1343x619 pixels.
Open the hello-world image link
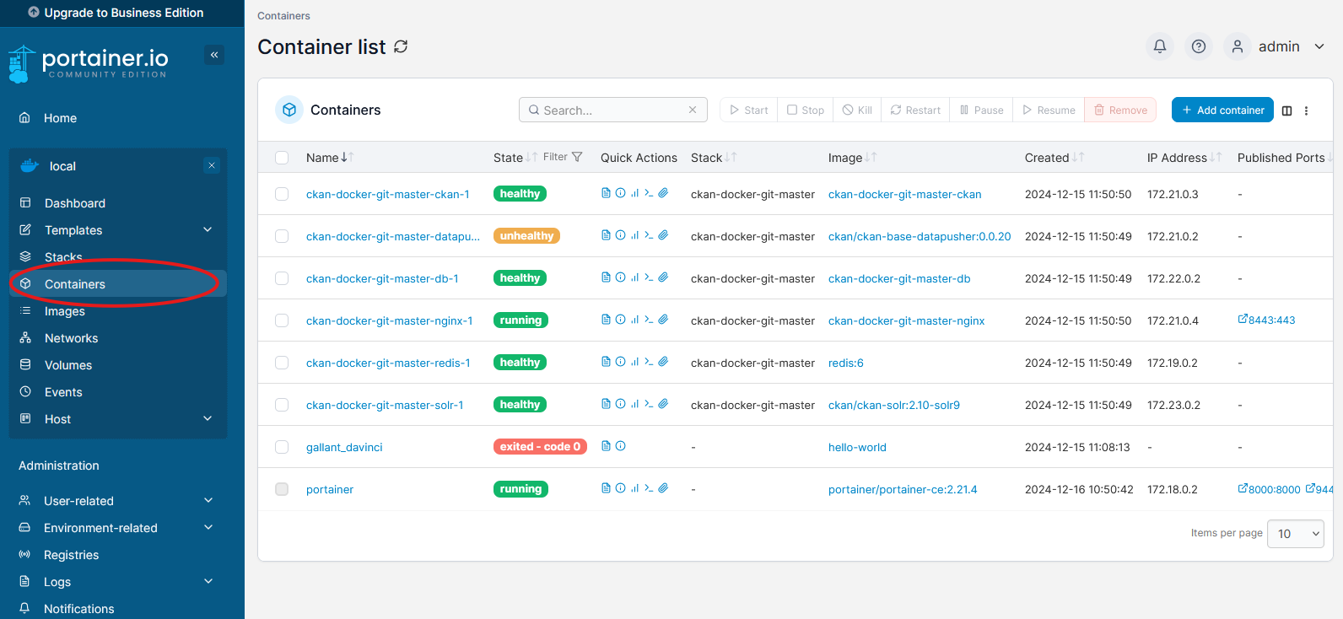857,447
